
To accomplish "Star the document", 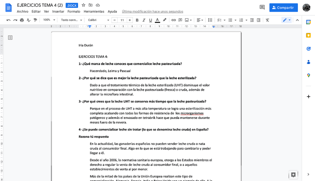I will pyautogui.click(x=84, y=5).
